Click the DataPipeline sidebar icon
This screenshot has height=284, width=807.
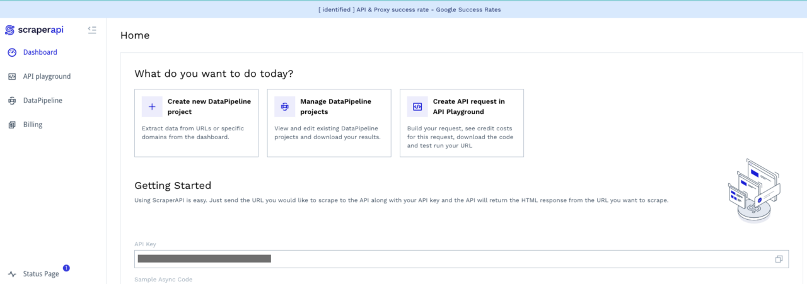12,100
